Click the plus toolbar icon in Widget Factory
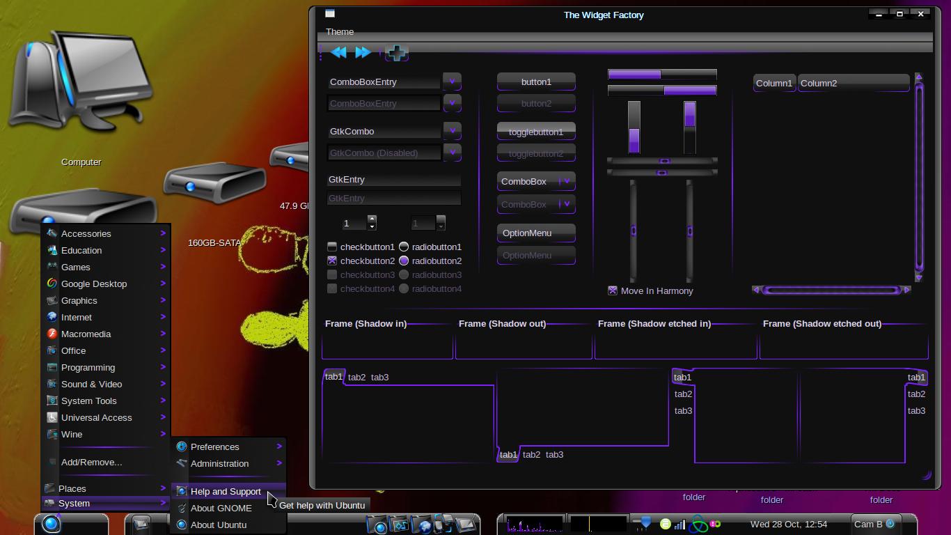951x535 pixels. tap(396, 52)
